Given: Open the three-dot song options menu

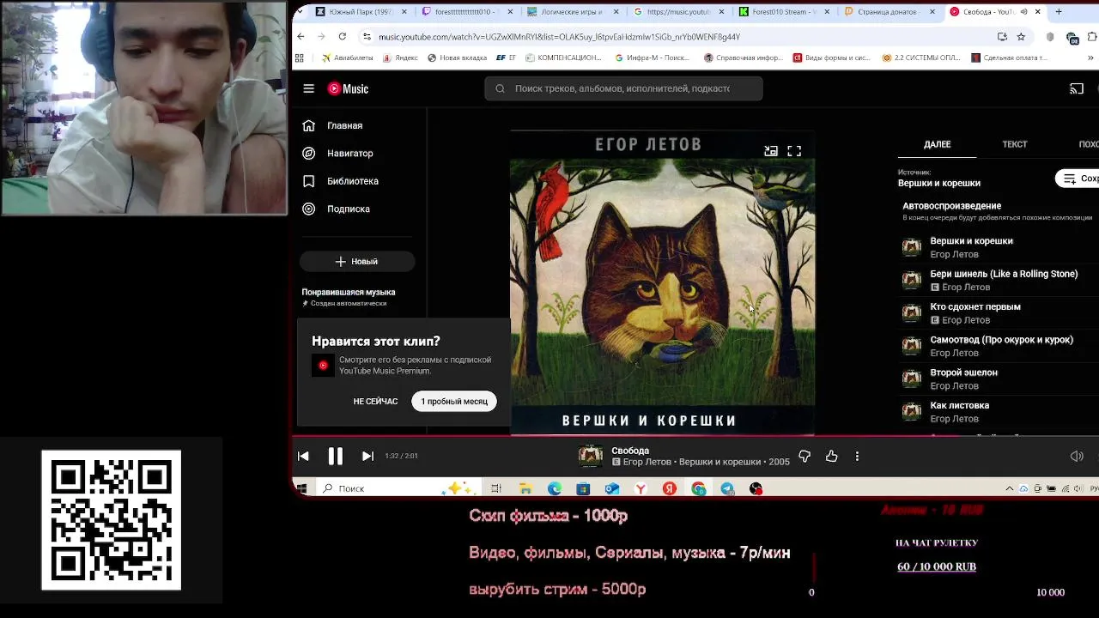Looking at the screenshot, I should [857, 457].
